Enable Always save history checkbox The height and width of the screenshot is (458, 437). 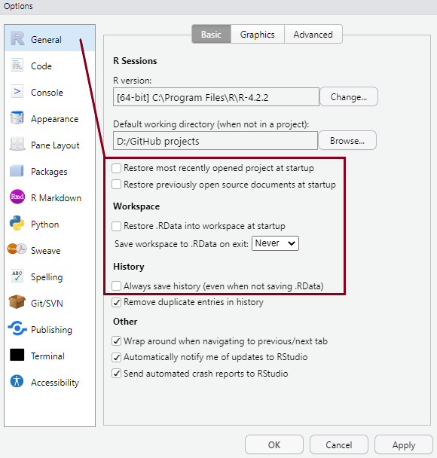(x=117, y=286)
